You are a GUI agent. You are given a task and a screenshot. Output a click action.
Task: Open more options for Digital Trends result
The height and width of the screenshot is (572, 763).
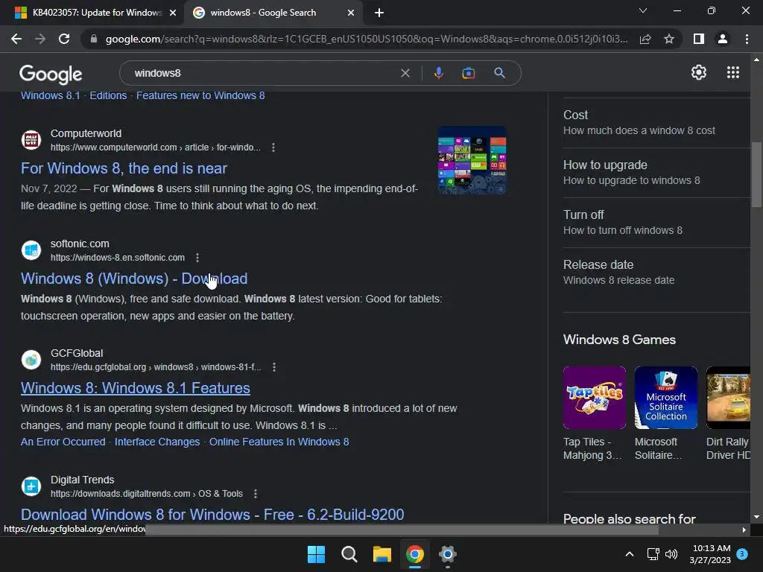(x=256, y=494)
